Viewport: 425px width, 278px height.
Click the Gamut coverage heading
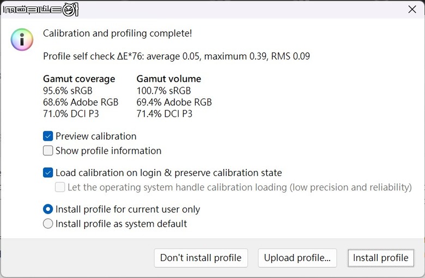(x=79, y=79)
